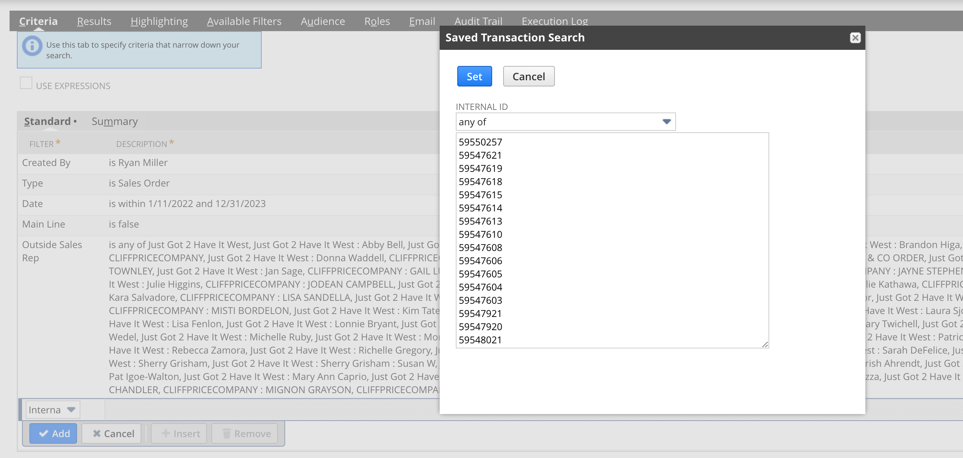
Task: Select the Highlighting tab
Action: click(159, 21)
